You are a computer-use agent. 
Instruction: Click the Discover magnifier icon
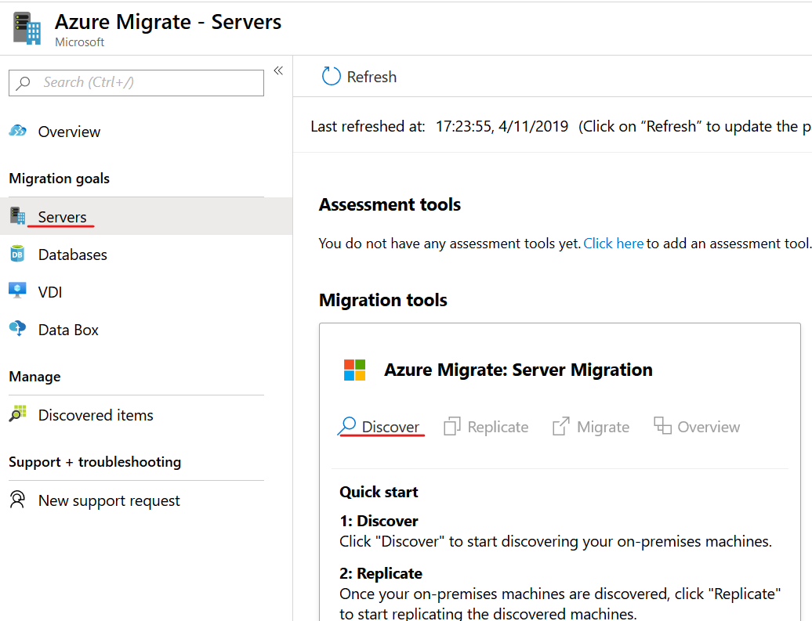347,426
